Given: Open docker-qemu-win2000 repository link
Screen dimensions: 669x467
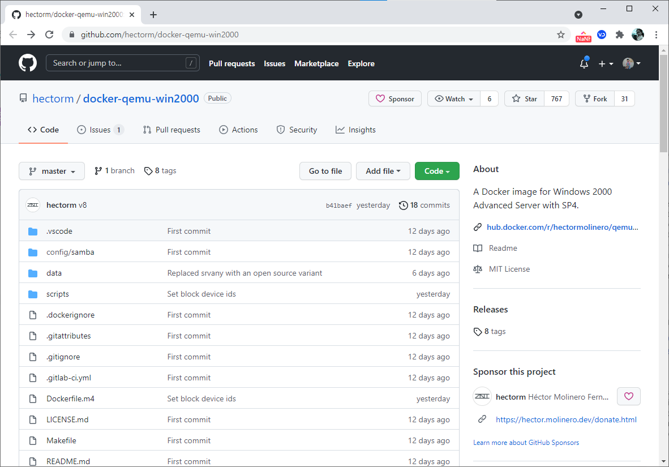Looking at the screenshot, I should 141,98.
